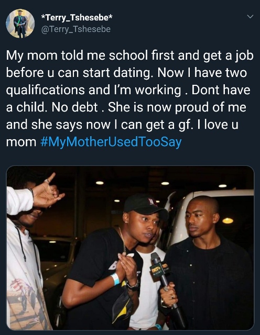The height and width of the screenshot is (335, 260).
Task: Open the attached interview photo
Action: pyautogui.click(x=130, y=248)
